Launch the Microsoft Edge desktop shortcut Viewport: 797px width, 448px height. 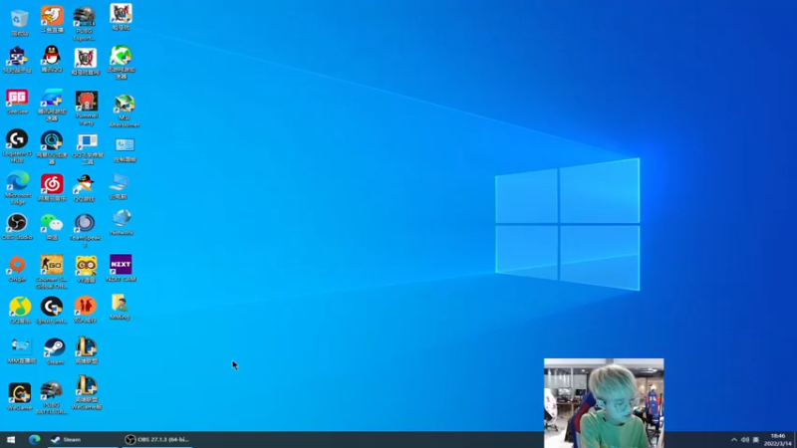(x=18, y=187)
